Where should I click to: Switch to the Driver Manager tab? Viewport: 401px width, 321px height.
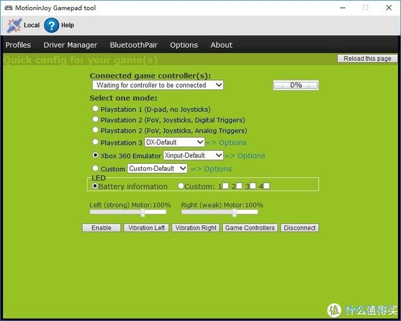pyautogui.click(x=70, y=45)
